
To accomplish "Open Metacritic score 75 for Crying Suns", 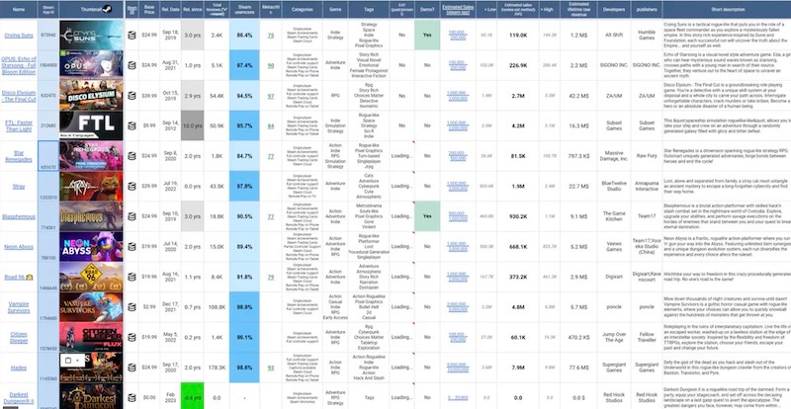I will [271, 36].
